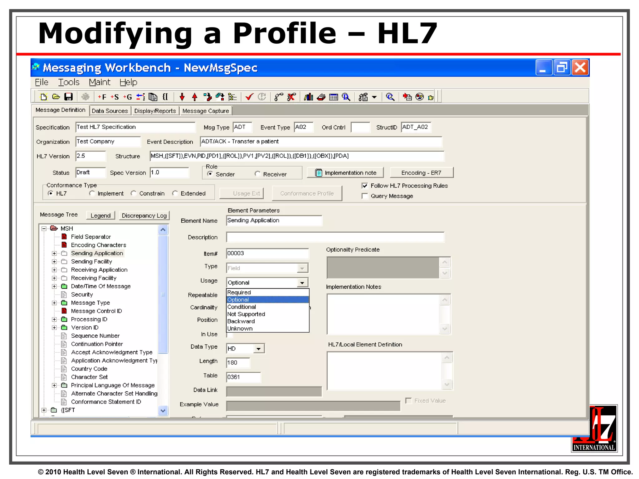Click the table grid toolbar icon
Image resolution: width=639 pixels, height=479 pixels.
pos(334,97)
